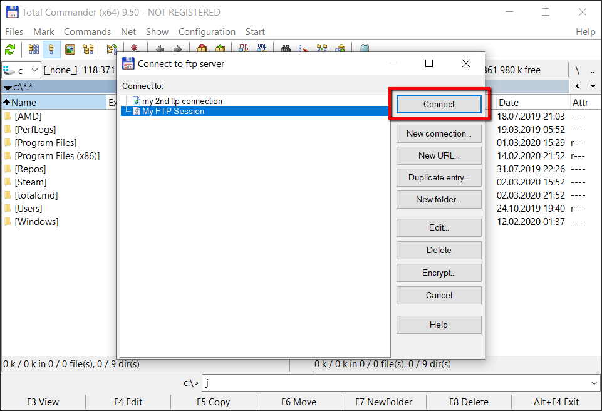Click the unpack files toolbar icon

pyautogui.click(x=220, y=48)
